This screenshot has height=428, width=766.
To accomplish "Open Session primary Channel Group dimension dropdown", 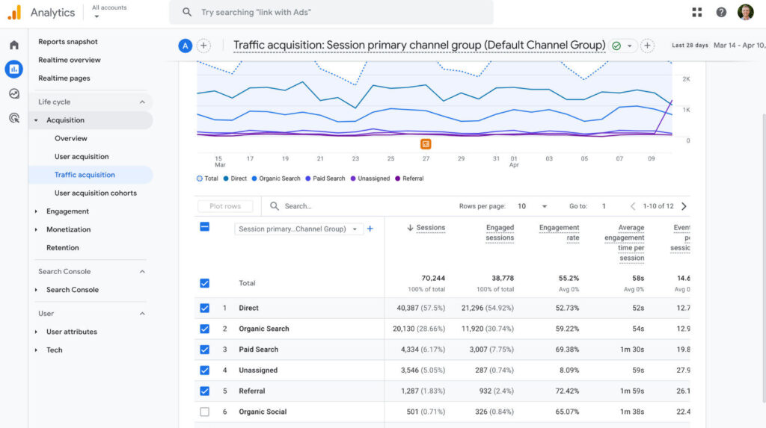I will click(x=298, y=229).
